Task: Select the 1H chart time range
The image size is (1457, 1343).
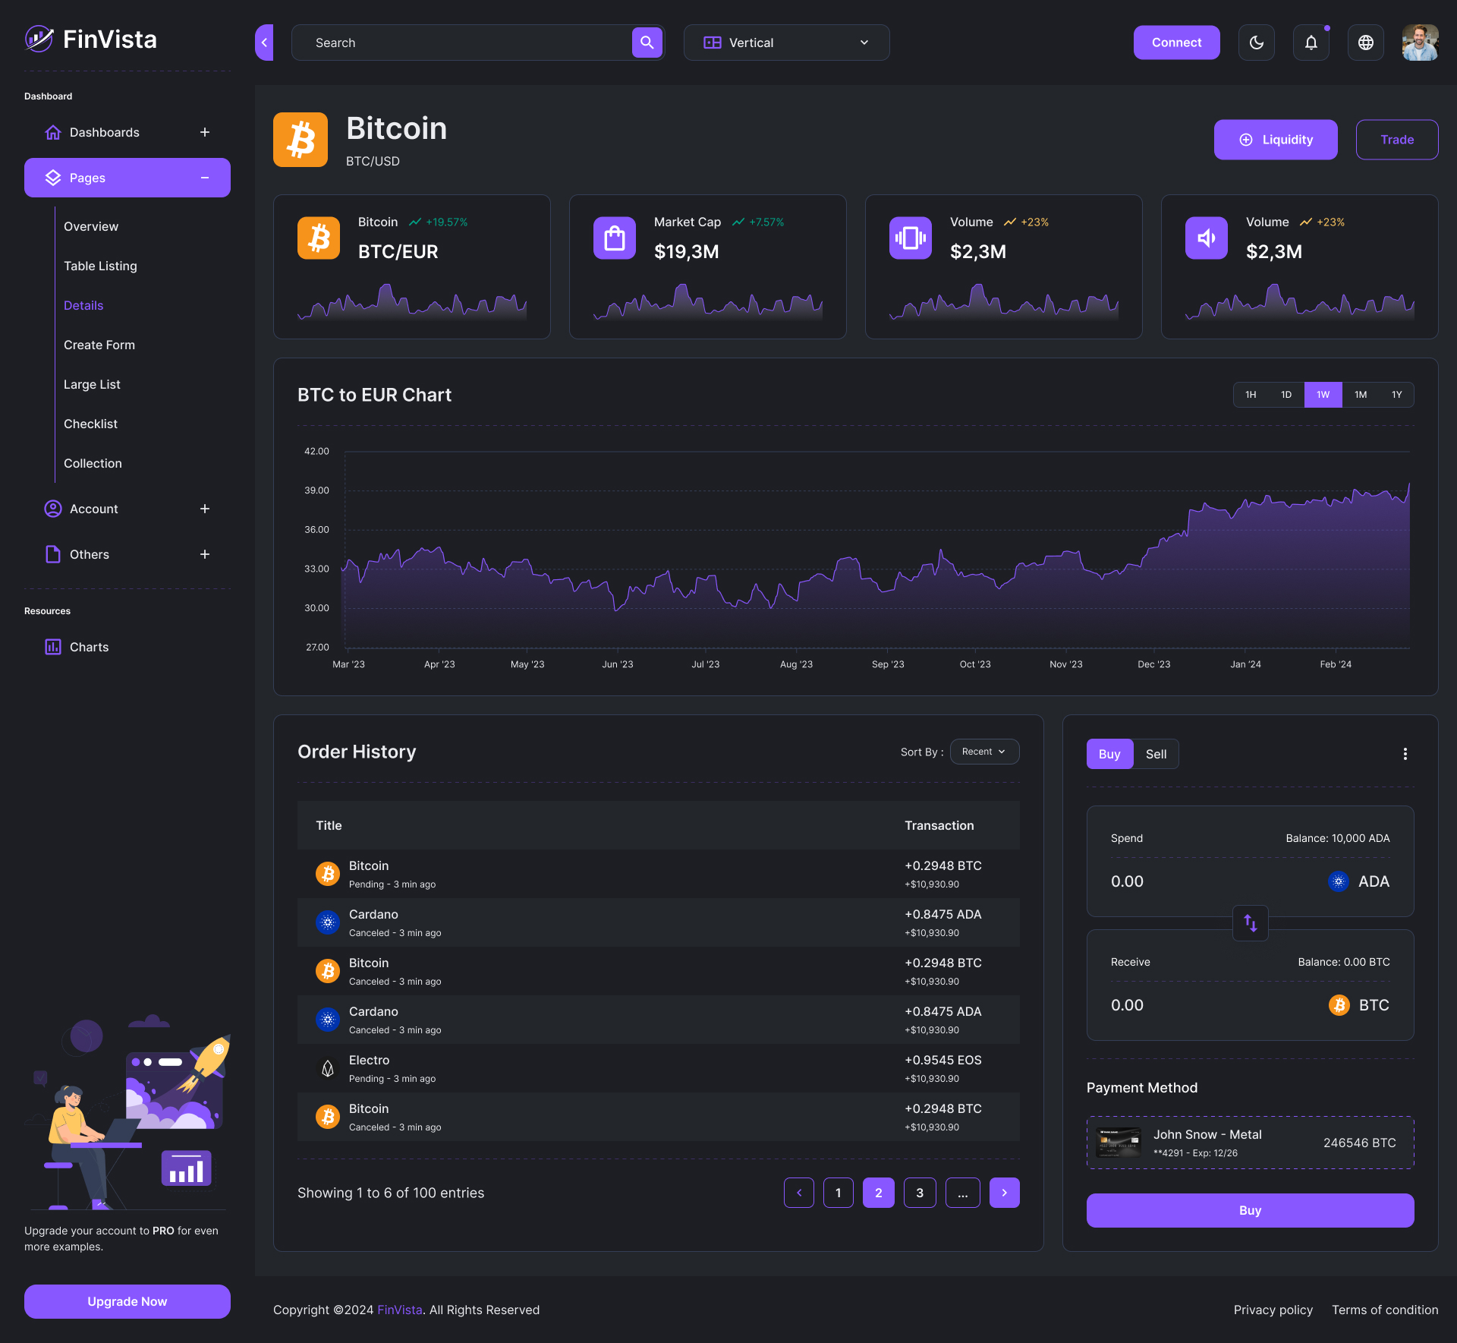Action: pos(1250,395)
